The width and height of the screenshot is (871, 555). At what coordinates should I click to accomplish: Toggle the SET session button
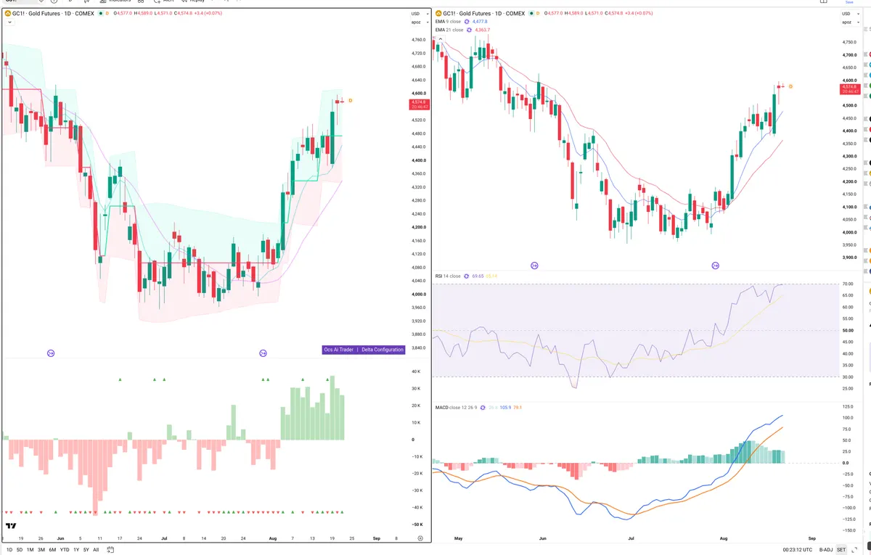tap(841, 550)
